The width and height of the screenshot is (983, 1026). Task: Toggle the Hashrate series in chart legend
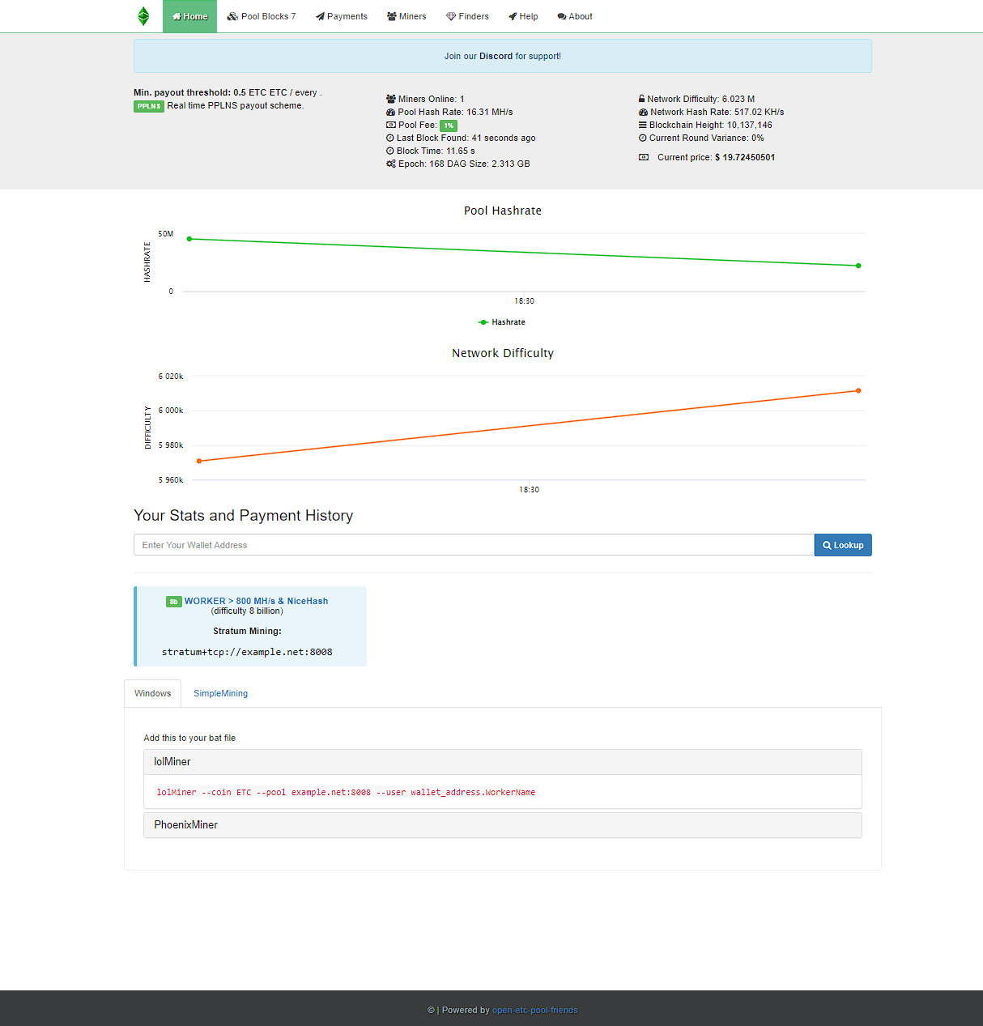click(502, 321)
